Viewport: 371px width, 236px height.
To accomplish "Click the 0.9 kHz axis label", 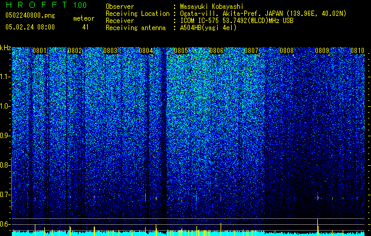I will pos(5,136).
